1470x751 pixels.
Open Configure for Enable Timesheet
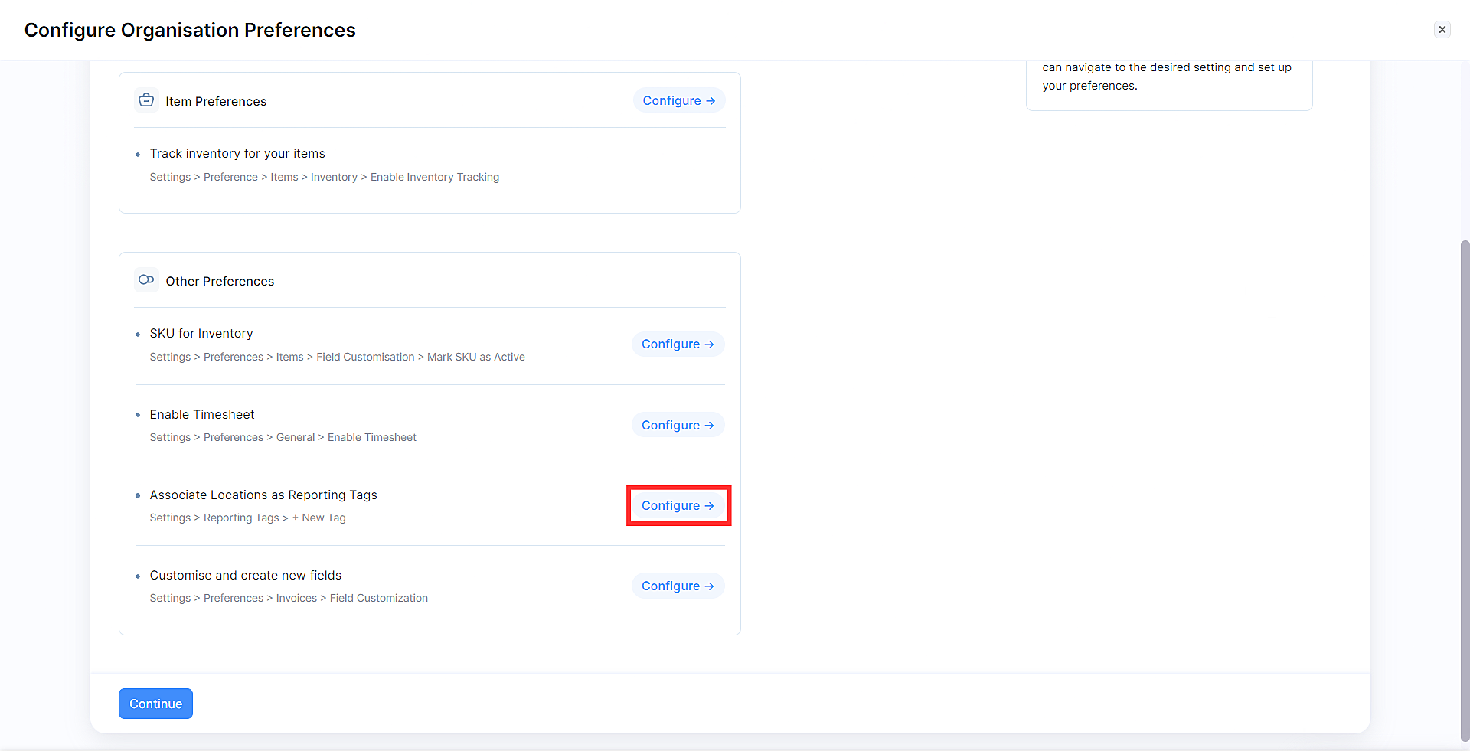pos(678,425)
